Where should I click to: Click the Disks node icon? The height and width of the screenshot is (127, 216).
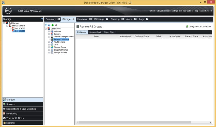tap(52, 45)
